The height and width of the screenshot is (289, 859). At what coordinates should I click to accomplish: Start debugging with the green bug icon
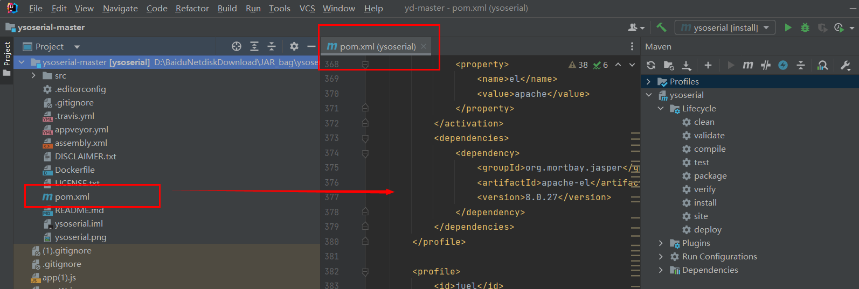coord(805,27)
